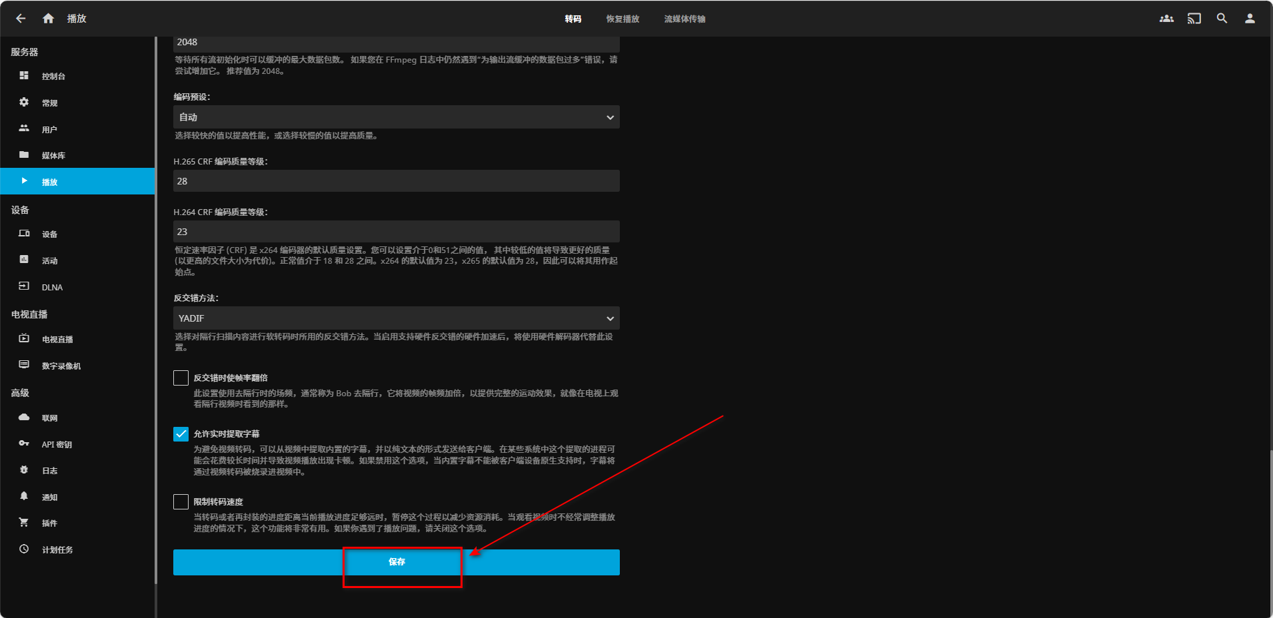Viewport: 1273px width, 618px height.
Task: Click the H.264 CRF quality field
Action: point(396,232)
